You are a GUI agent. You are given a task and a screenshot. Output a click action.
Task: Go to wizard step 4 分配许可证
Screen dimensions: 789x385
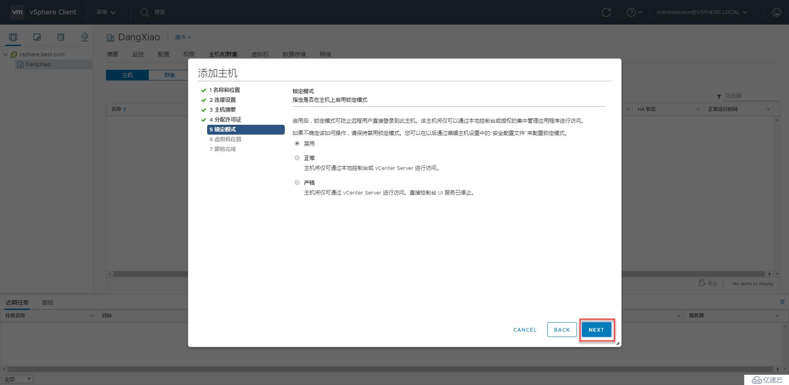(x=225, y=119)
